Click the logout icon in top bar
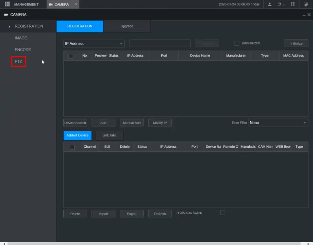 (280, 4)
